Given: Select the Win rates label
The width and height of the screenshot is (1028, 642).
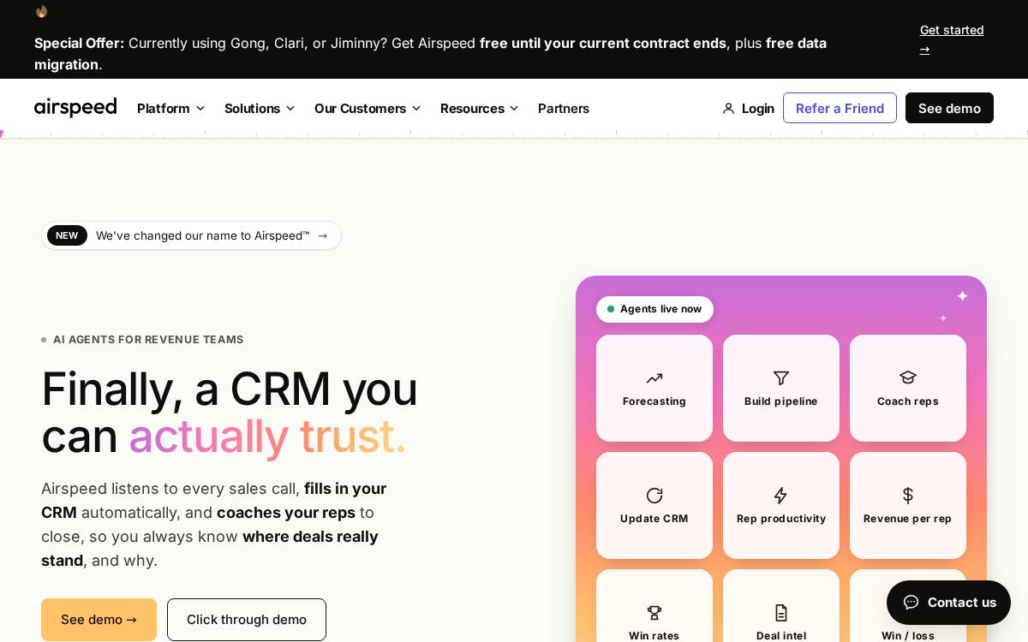Looking at the screenshot, I should click(x=654, y=636).
